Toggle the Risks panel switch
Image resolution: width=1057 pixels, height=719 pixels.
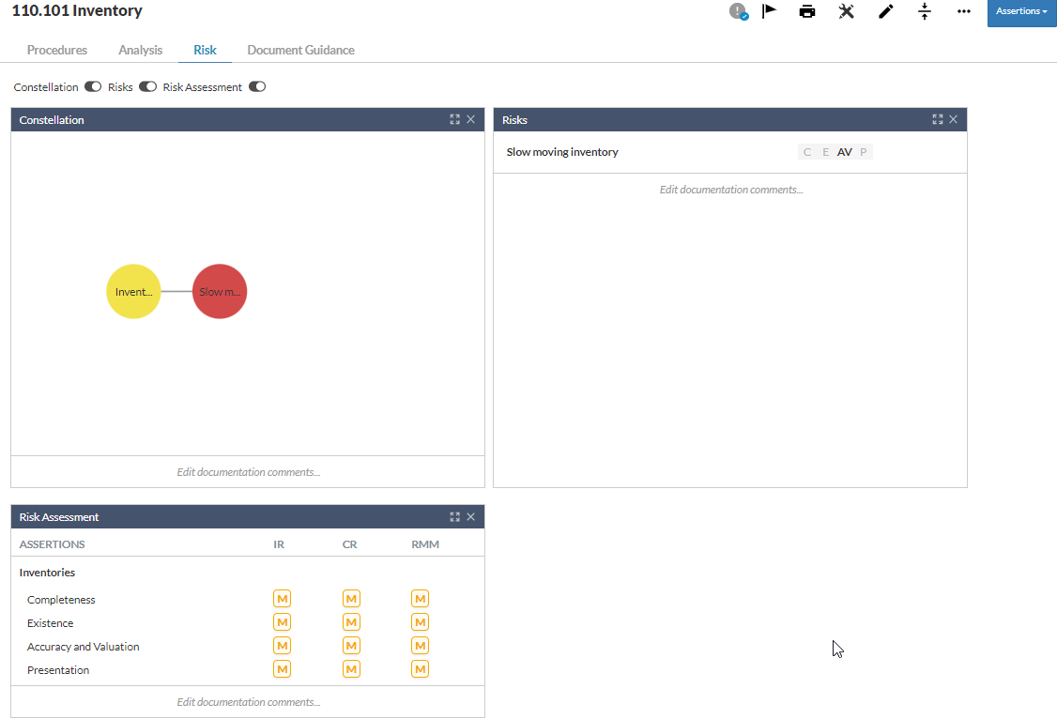coord(147,87)
